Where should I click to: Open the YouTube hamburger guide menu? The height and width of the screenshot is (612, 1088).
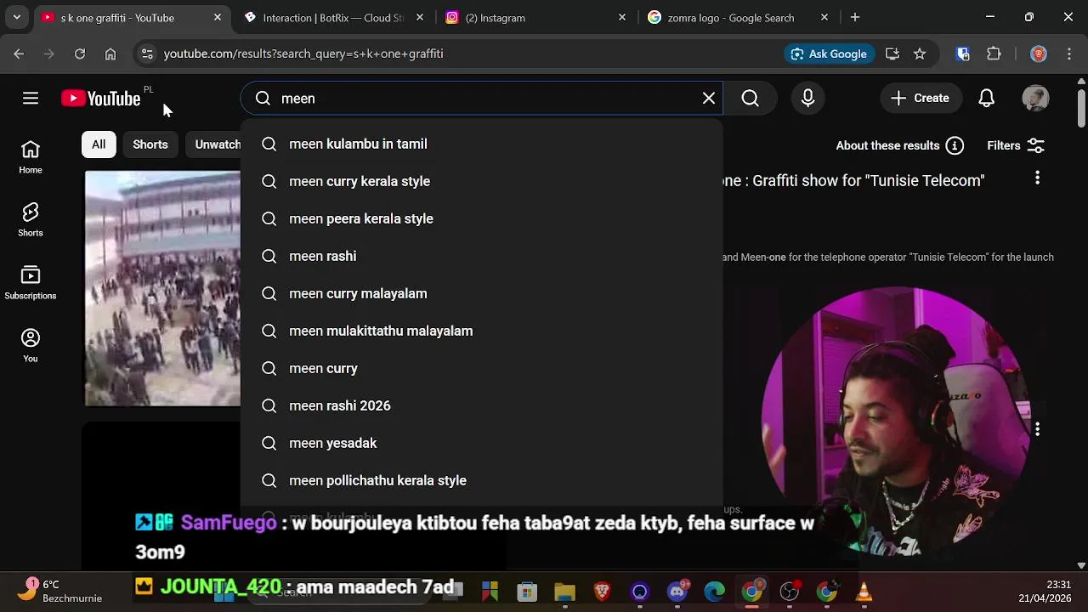coord(31,99)
